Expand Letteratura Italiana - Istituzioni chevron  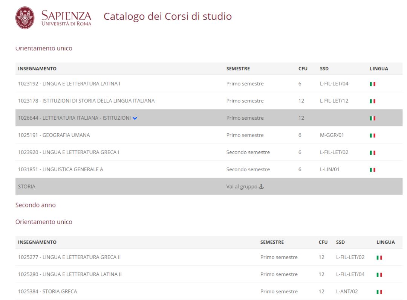pos(135,118)
